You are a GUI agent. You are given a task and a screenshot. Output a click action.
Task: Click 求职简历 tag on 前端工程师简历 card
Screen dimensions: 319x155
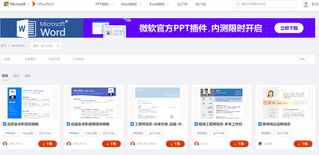point(202,133)
